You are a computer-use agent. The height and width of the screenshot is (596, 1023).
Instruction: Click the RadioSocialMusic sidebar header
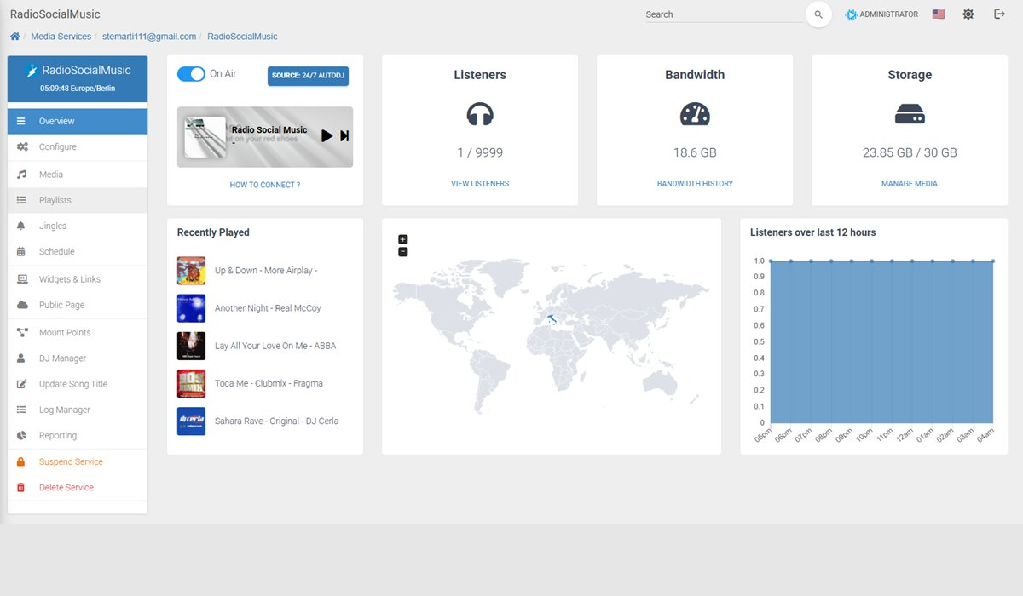(78, 79)
